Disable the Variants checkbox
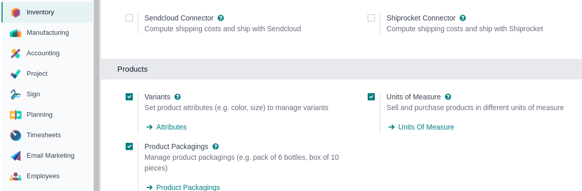Screen dimensions: 582x191 129,97
